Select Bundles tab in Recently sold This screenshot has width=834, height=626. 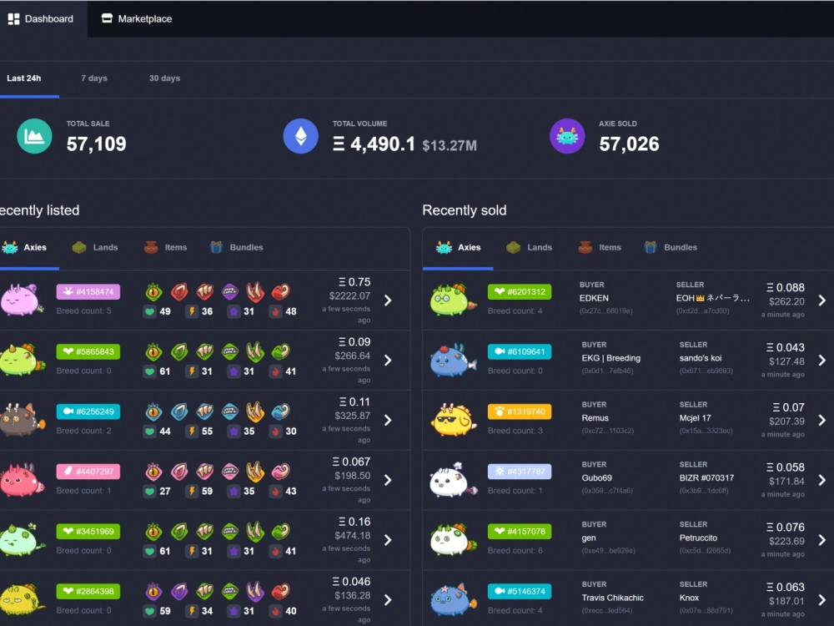tap(671, 248)
